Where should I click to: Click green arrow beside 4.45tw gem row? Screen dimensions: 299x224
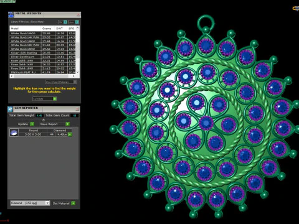pos(70,134)
